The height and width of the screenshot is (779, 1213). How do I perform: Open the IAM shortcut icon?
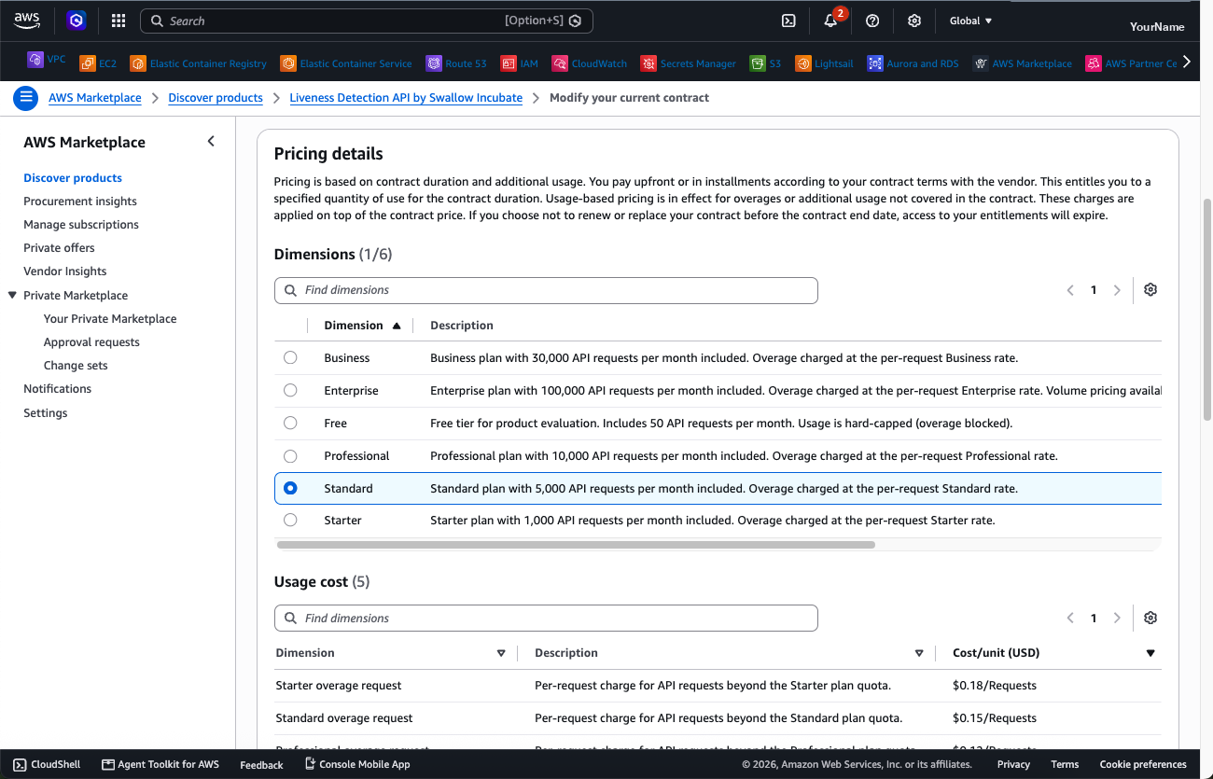pyautogui.click(x=509, y=63)
